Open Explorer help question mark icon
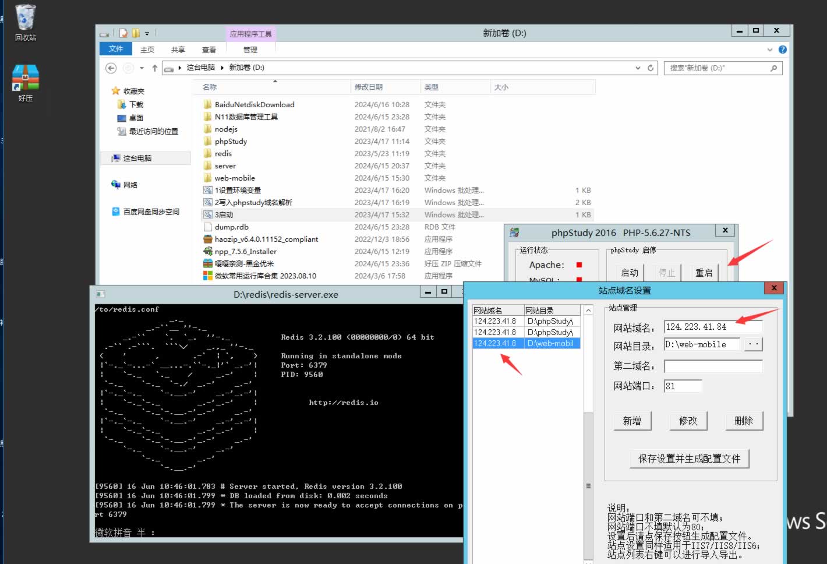Image resolution: width=827 pixels, height=564 pixels. (x=783, y=50)
